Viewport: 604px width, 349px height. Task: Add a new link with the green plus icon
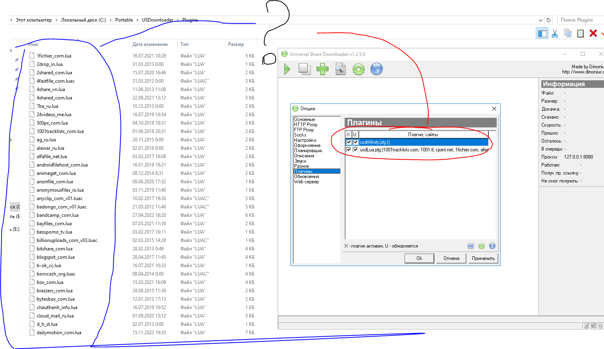[x=322, y=69]
